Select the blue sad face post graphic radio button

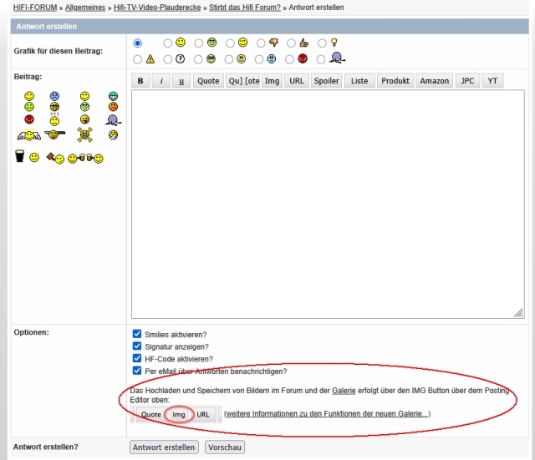click(x=259, y=59)
